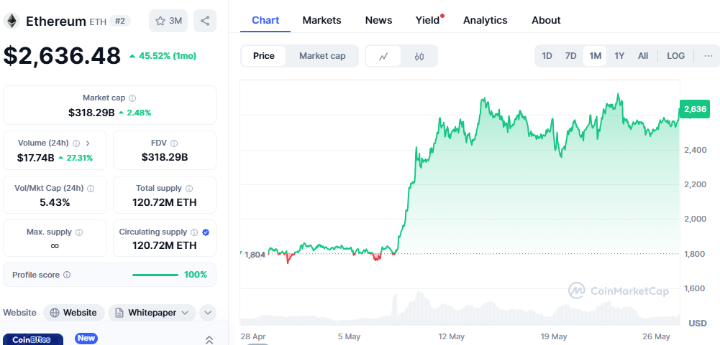
Task: Open the Chart tab
Action: 265,20
